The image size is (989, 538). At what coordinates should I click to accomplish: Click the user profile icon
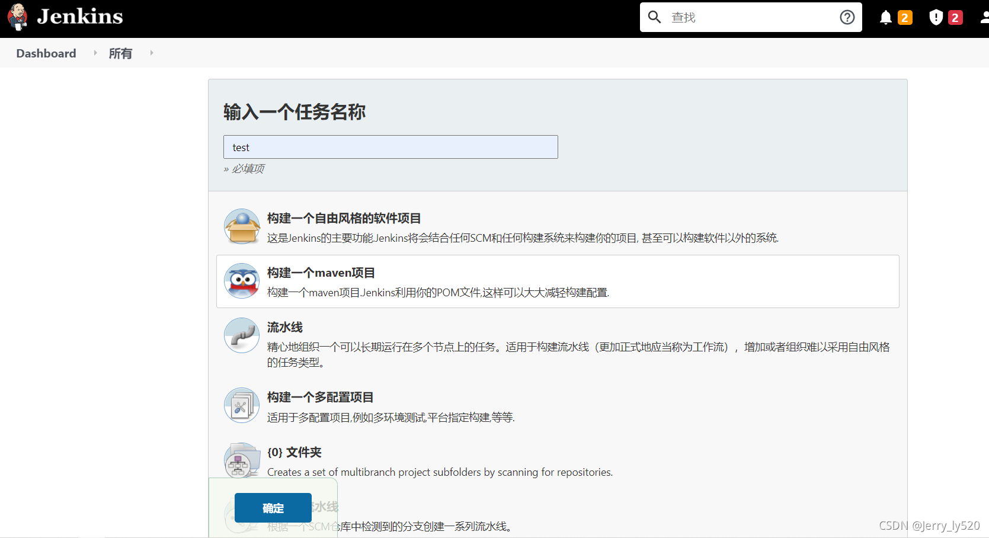(x=984, y=17)
